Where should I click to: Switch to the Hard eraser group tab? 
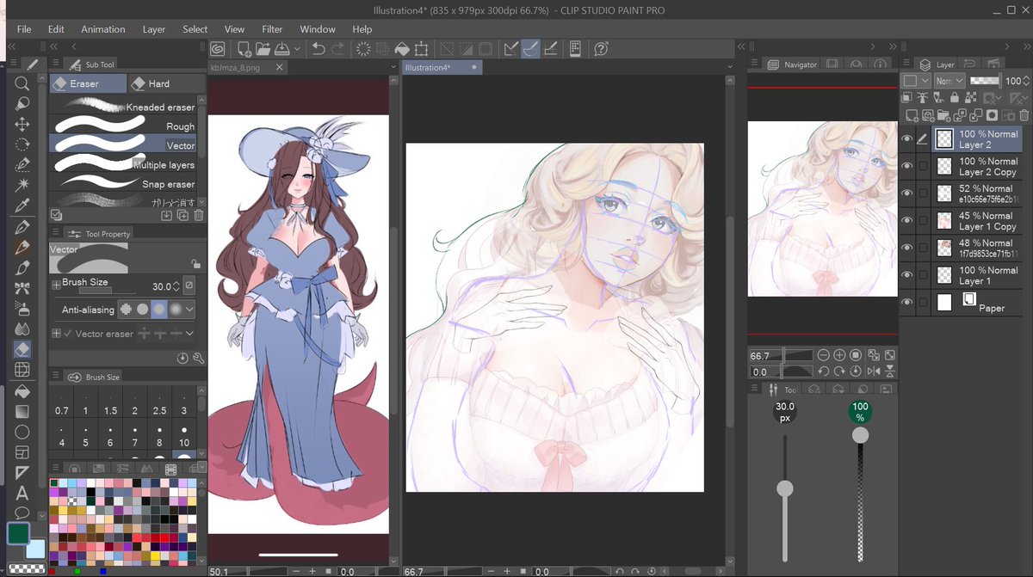pyautogui.click(x=167, y=83)
